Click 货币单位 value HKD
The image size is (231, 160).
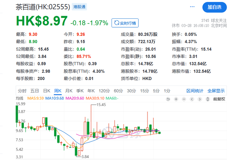pos(147,79)
